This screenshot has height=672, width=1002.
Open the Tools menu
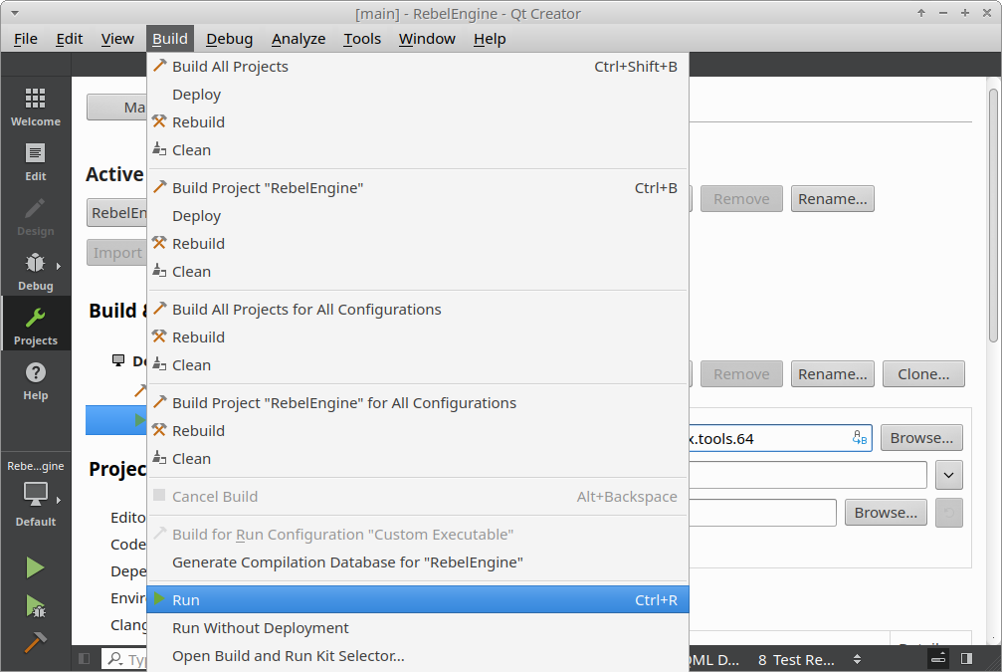click(361, 39)
